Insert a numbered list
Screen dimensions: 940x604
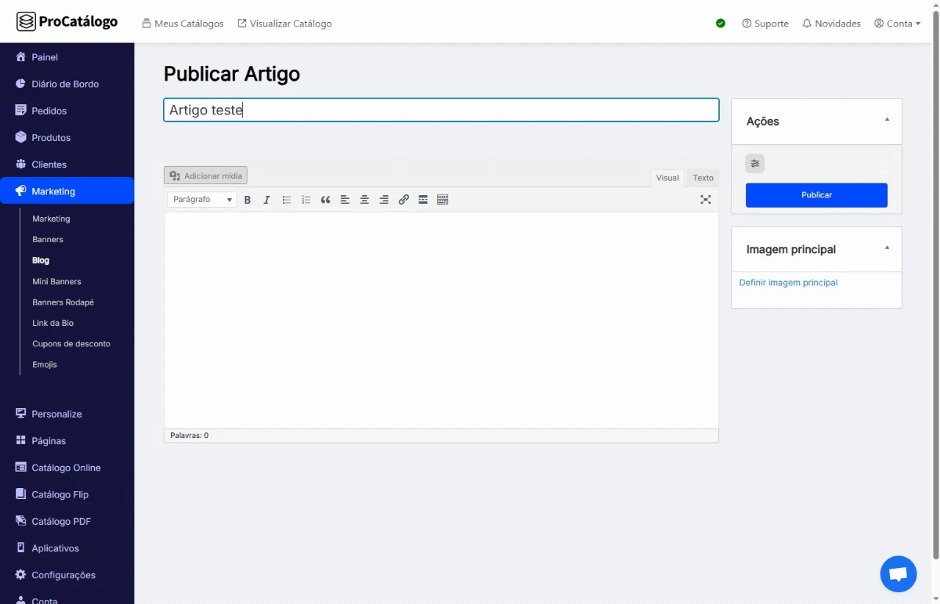click(306, 200)
